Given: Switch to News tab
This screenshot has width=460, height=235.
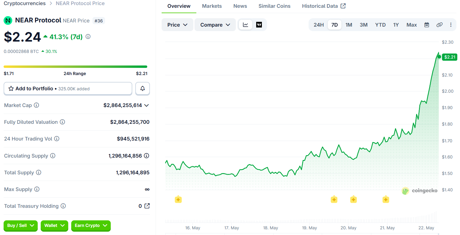Looking at the screenshot, I should [240, 6].
